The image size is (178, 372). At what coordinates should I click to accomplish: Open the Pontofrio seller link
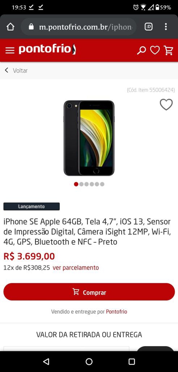tap(116, 312)
